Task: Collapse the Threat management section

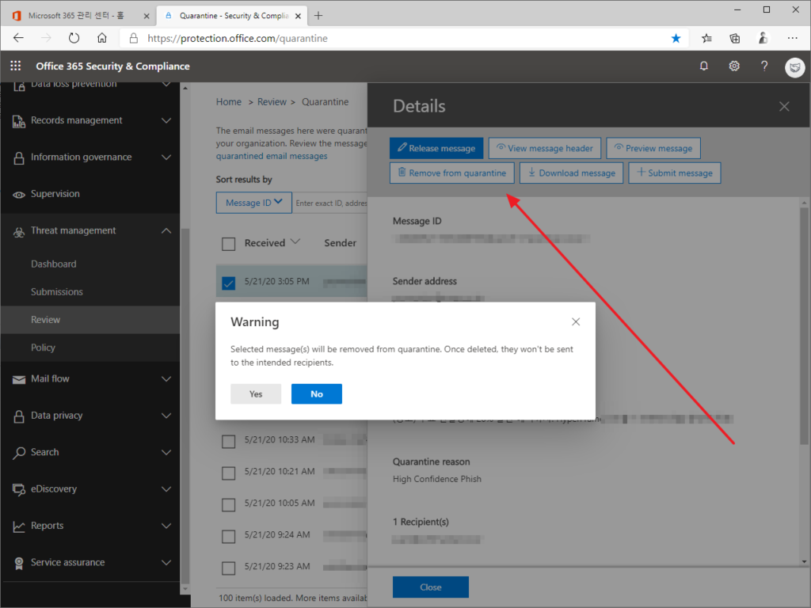Action: click(166, 230)
